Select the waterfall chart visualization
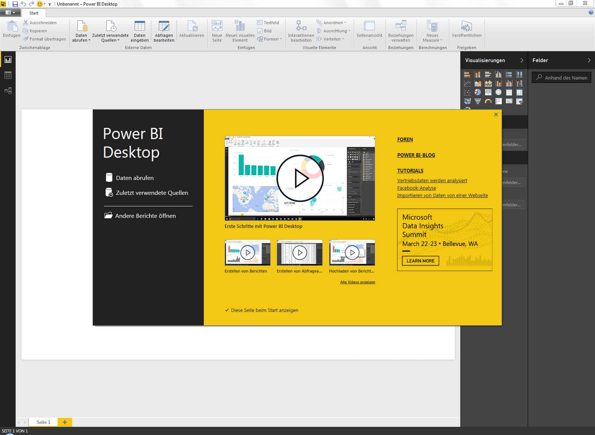 point(520,83)
